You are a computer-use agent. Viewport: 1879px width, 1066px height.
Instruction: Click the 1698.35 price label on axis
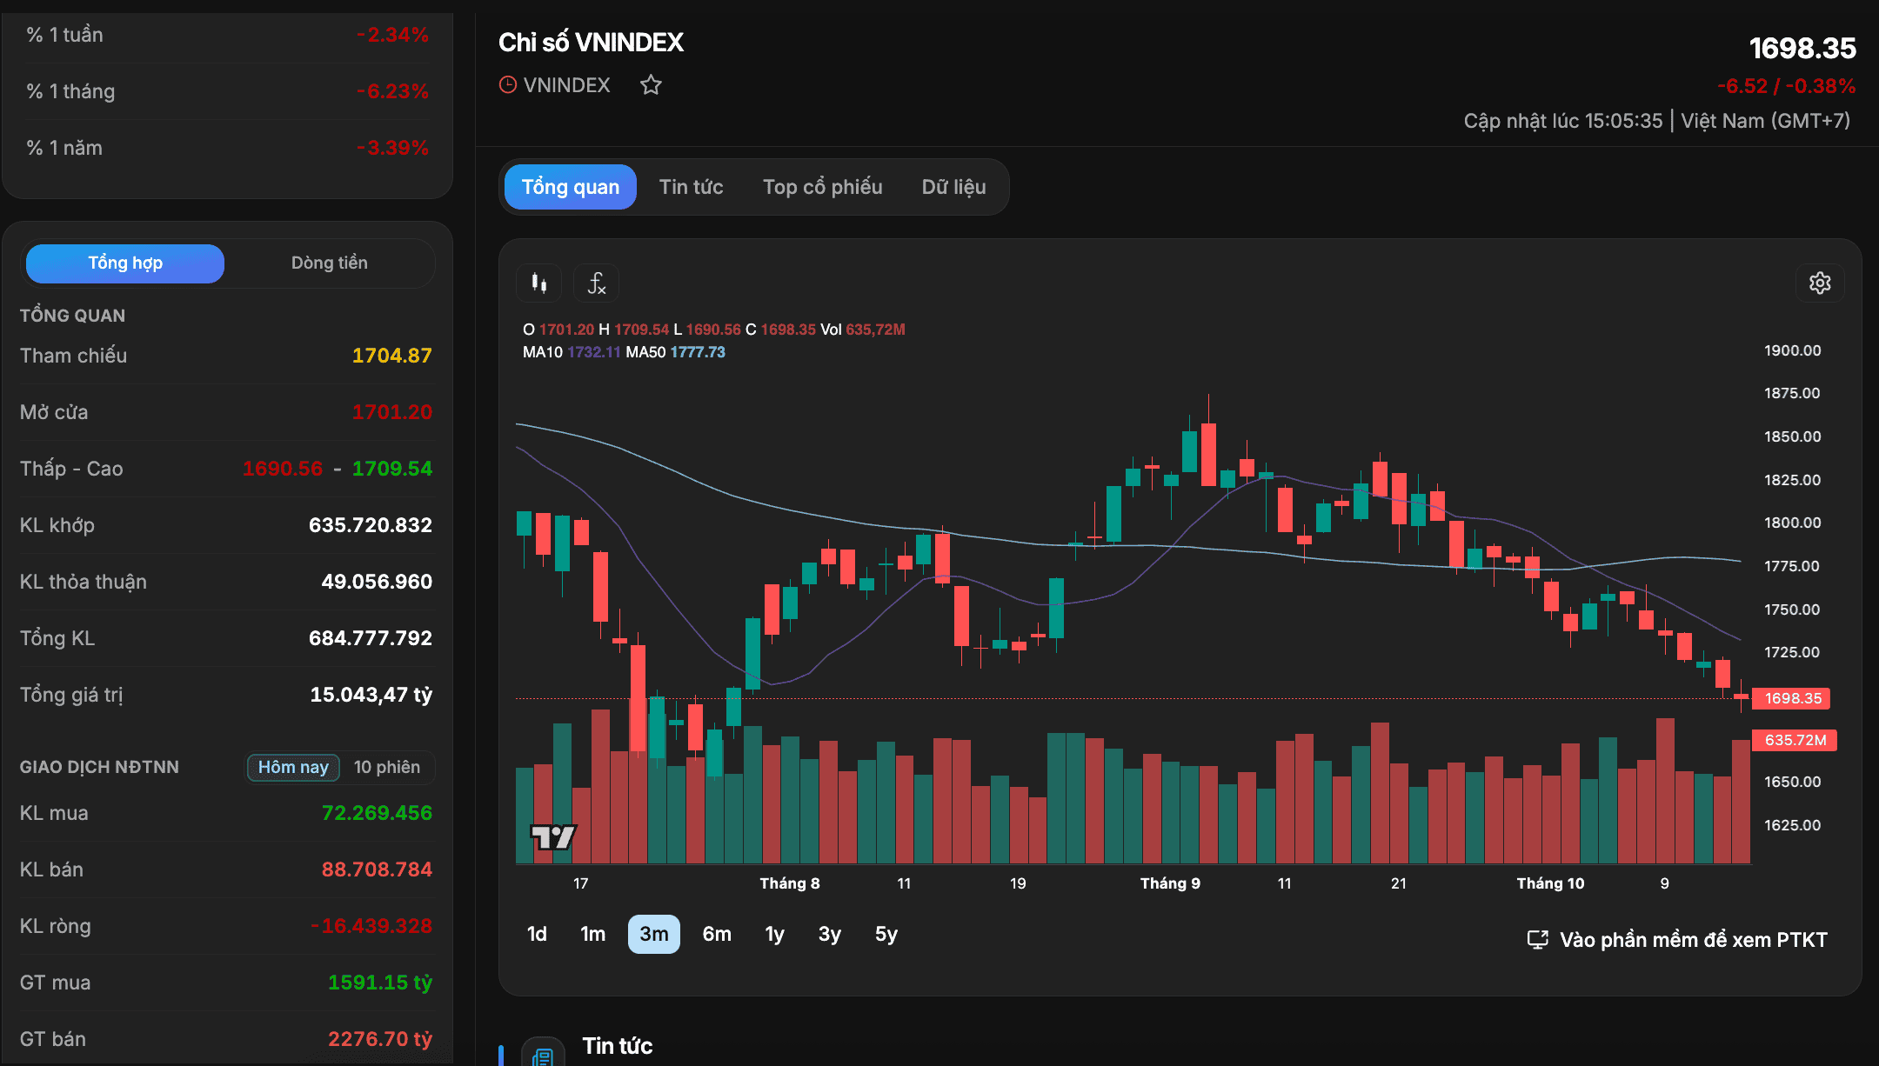1792,698
